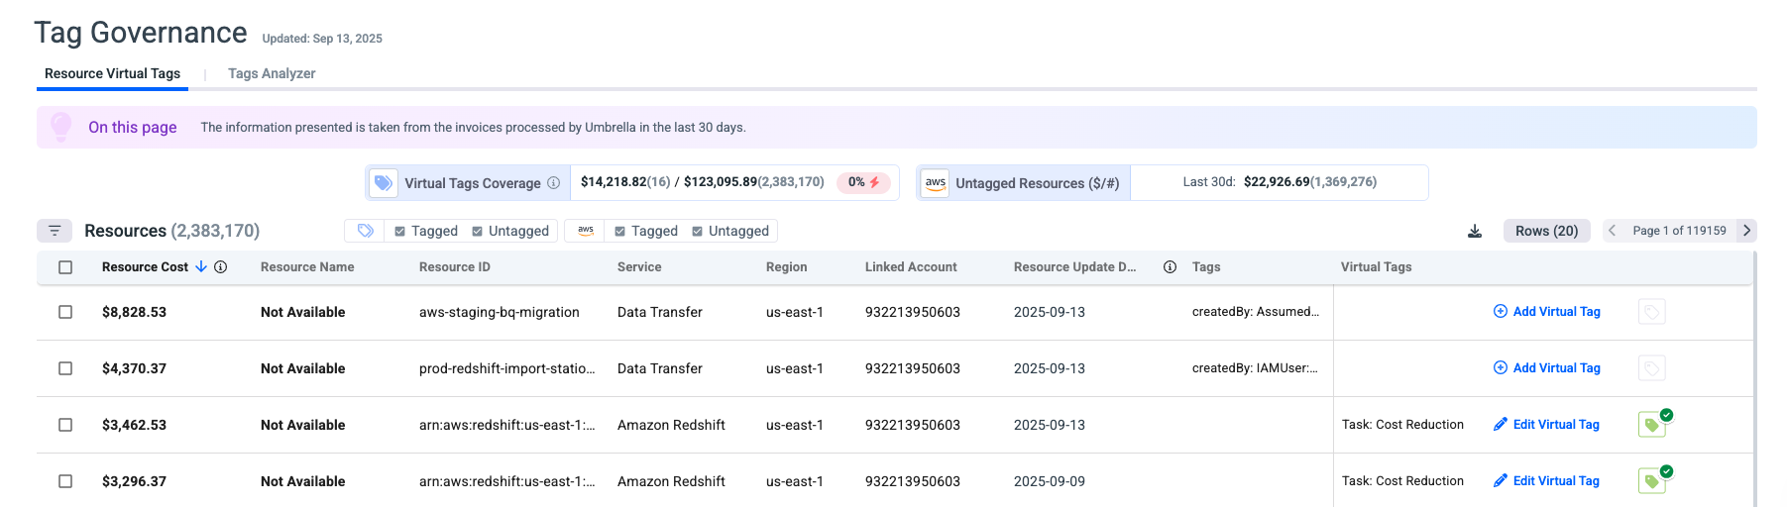The width and height of the screenshot is (1787, 507).
Task: Click 'Amazon Redshift' in the $3,462.53 row
Action: click(671, 425)
